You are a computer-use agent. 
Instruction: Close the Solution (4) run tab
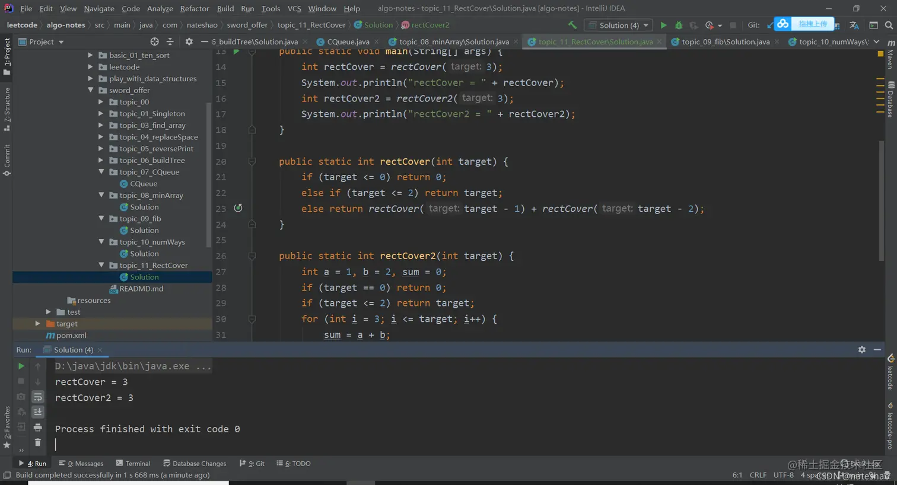click(x=100, y=350)
